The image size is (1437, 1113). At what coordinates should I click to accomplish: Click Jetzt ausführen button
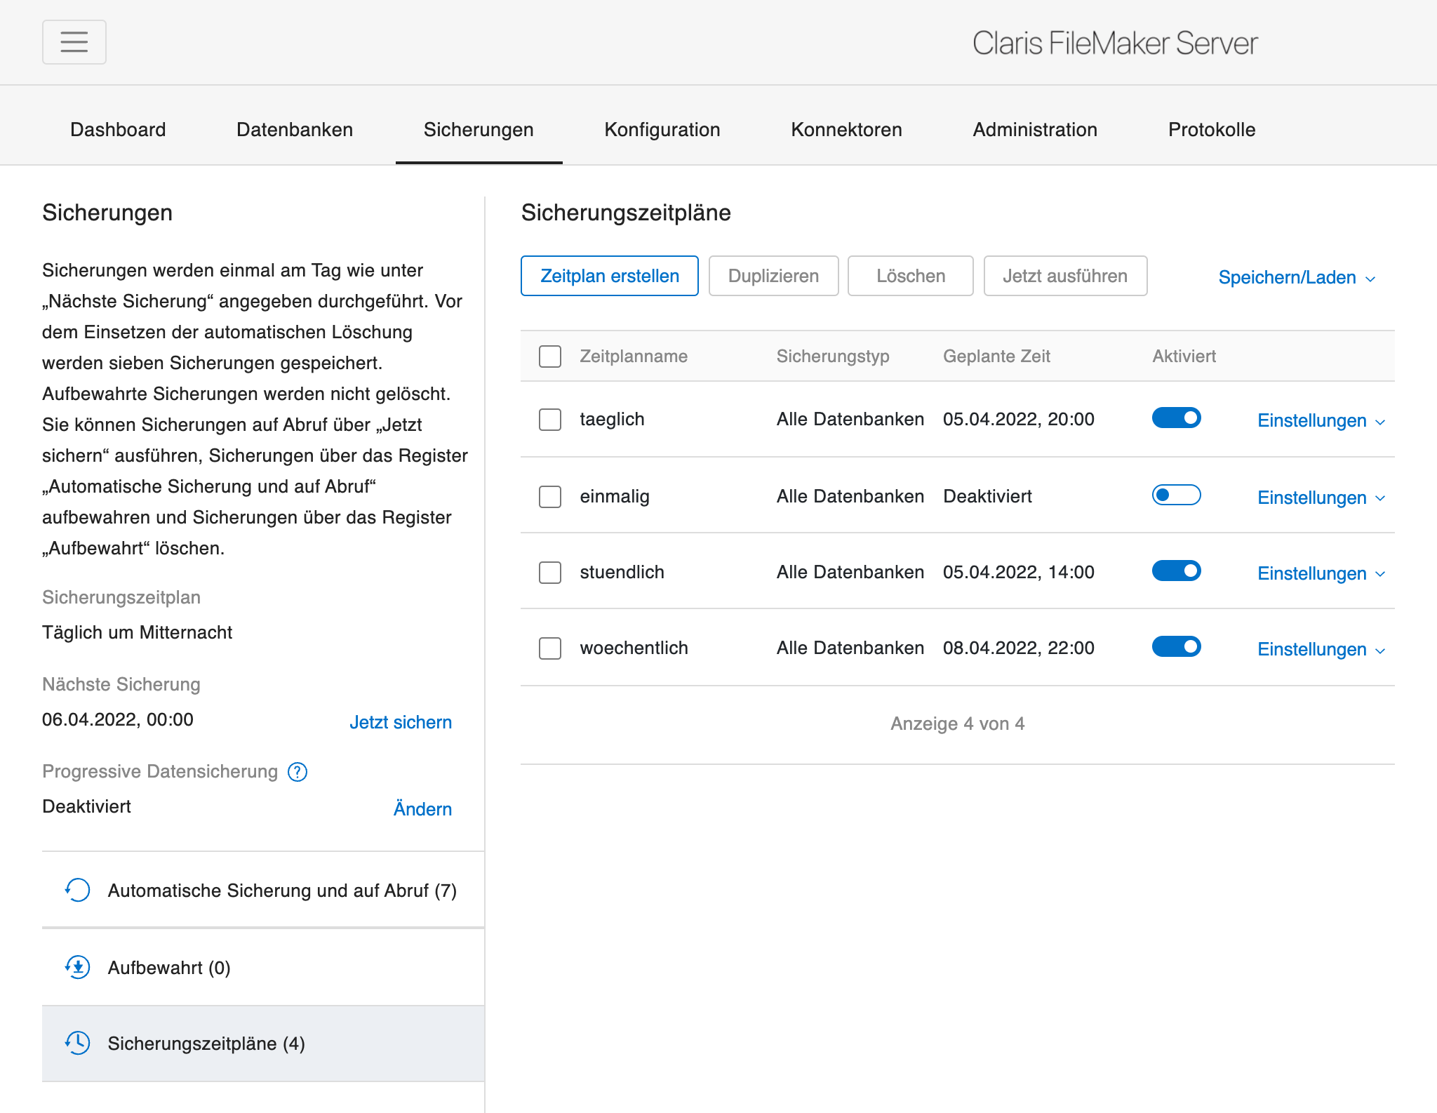(1065, 276)
